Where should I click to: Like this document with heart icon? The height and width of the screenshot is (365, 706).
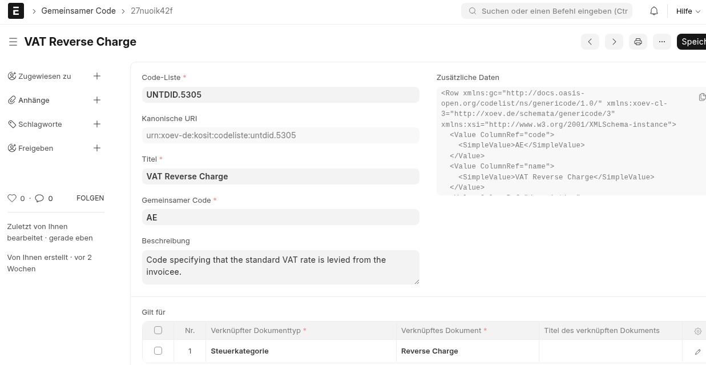point(12,198)
